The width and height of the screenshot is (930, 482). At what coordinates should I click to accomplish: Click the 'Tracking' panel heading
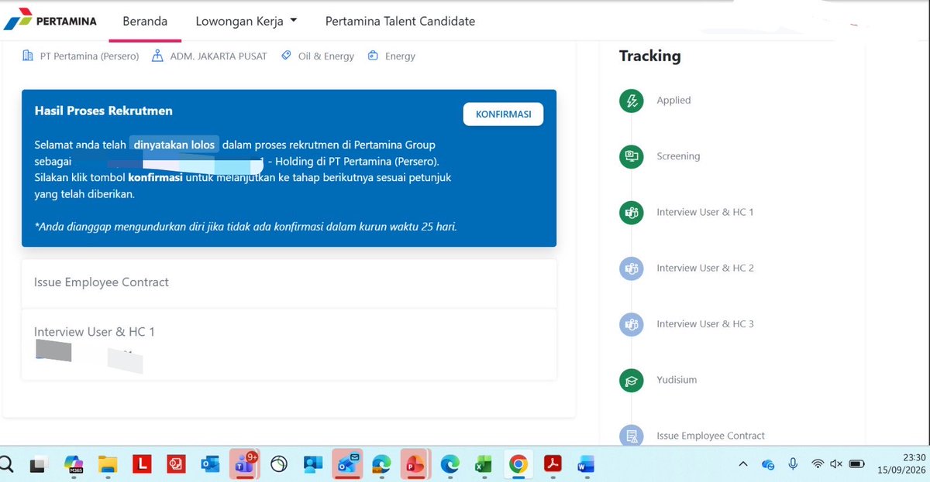649,56
